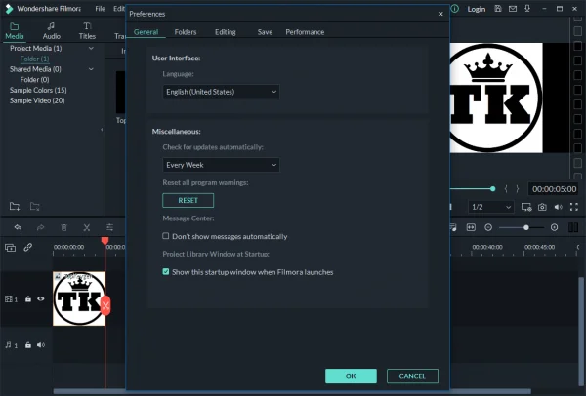Click the RESET warnings button
586x396 pixels.
[188, 200]
